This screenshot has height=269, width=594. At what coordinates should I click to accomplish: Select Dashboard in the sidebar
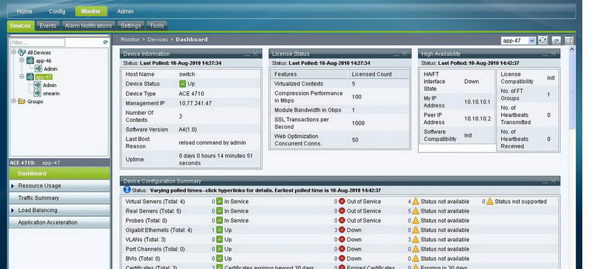tap(59, 174)
